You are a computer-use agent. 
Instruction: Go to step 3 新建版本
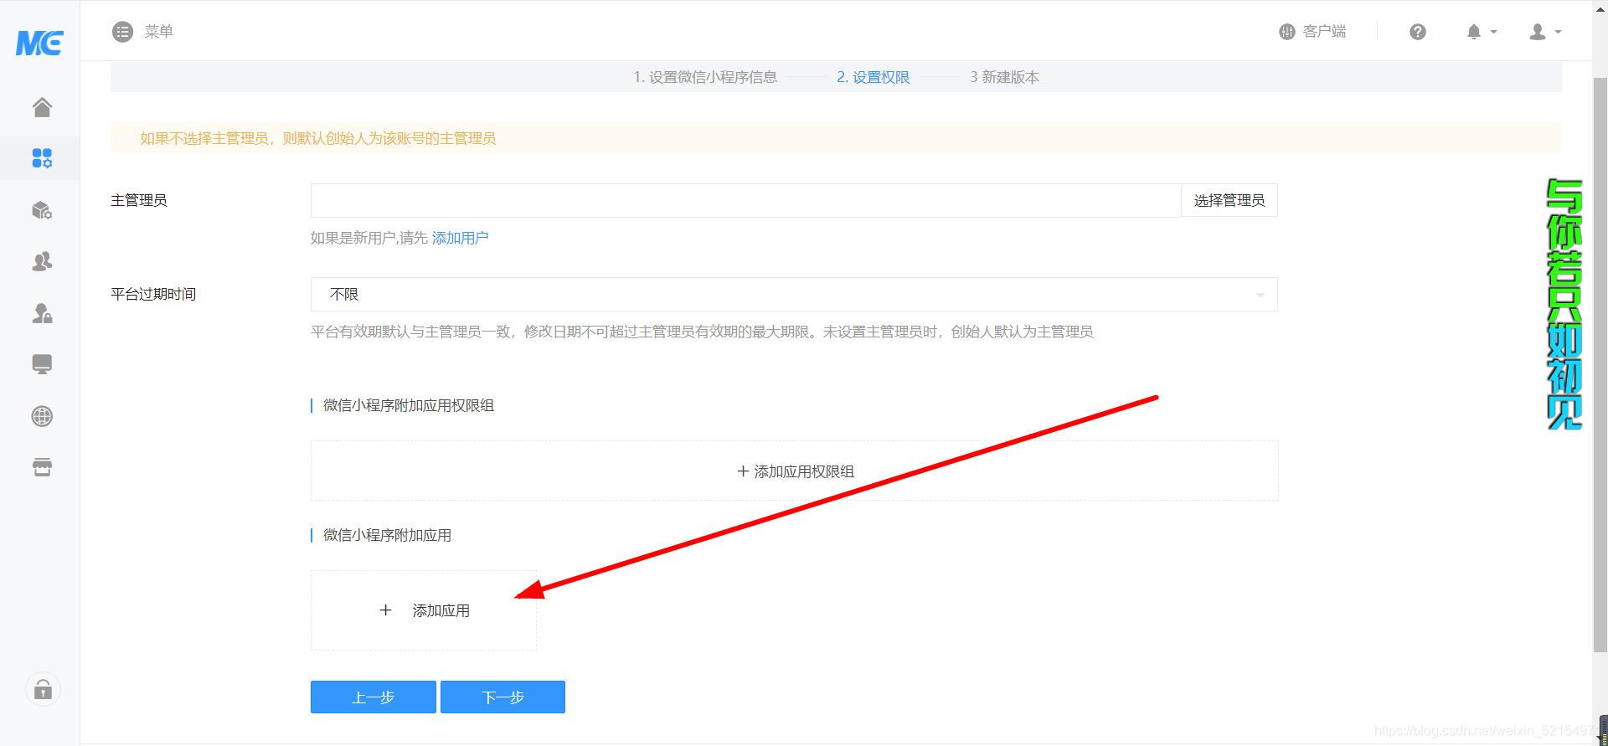click(1004, 77)
